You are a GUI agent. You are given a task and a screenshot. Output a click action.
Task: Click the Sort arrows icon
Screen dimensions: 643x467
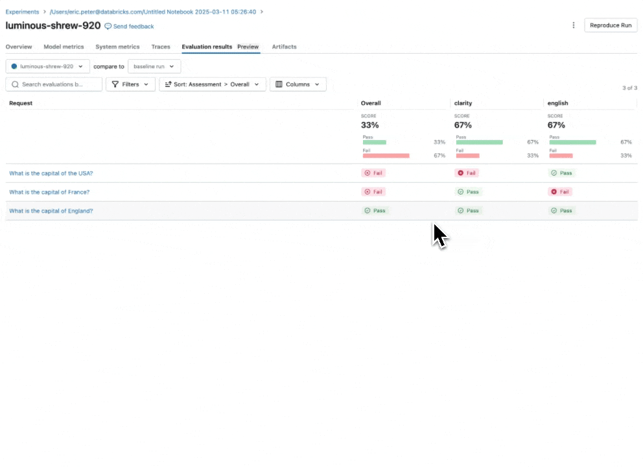tap(168, 84)
